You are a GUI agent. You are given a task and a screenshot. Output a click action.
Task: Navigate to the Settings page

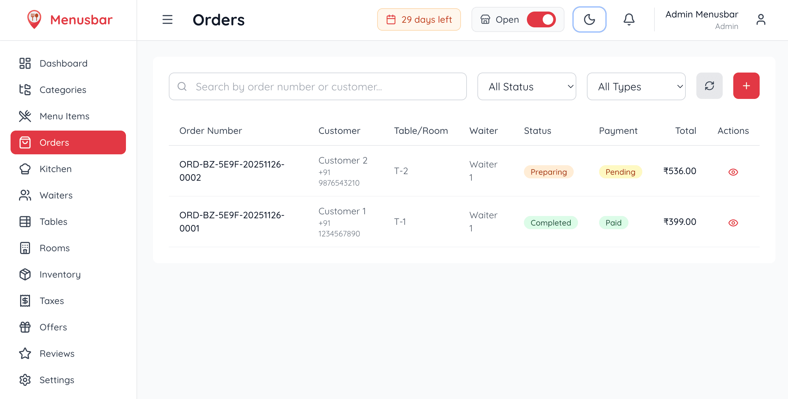57,380
